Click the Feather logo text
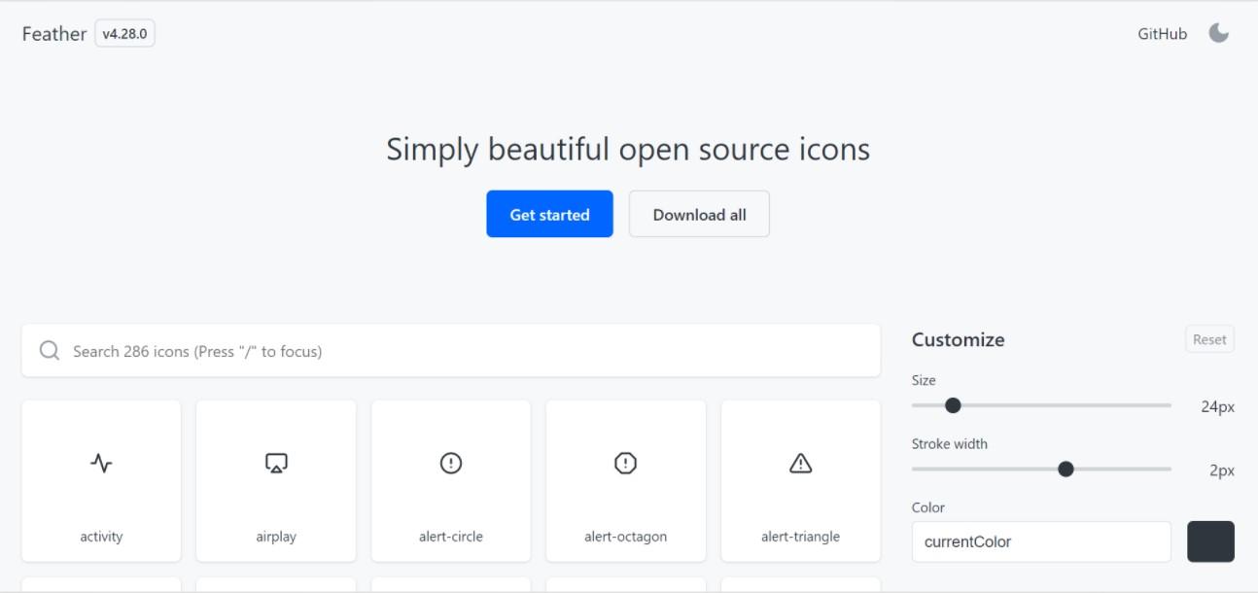 coord(54,34)
